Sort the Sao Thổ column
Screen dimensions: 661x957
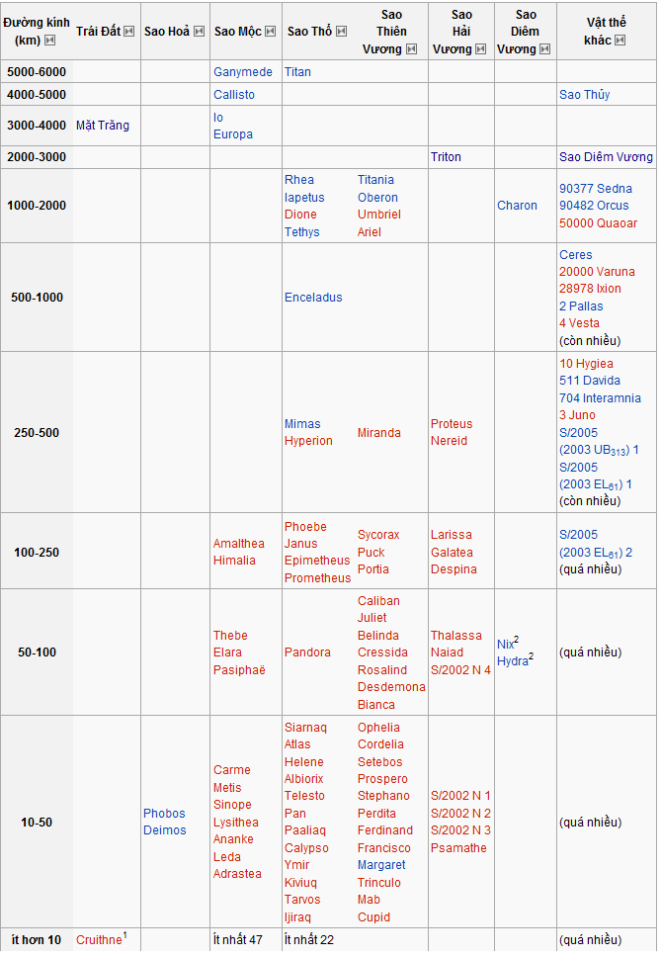click(341, 32)
